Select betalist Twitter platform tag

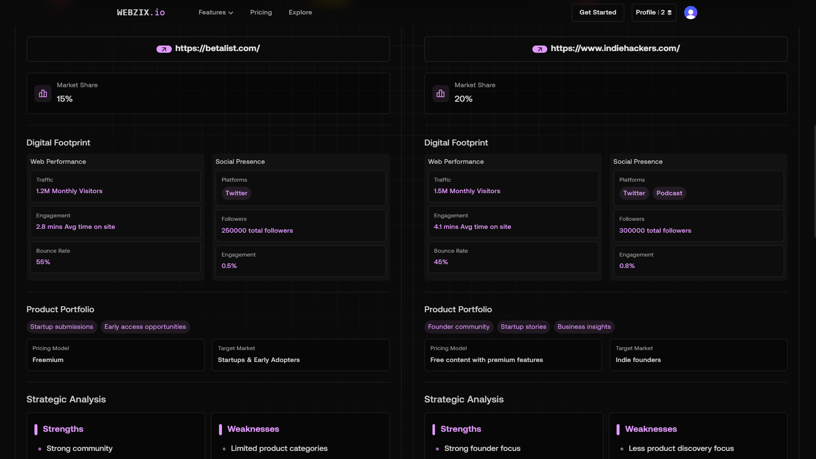236,193
